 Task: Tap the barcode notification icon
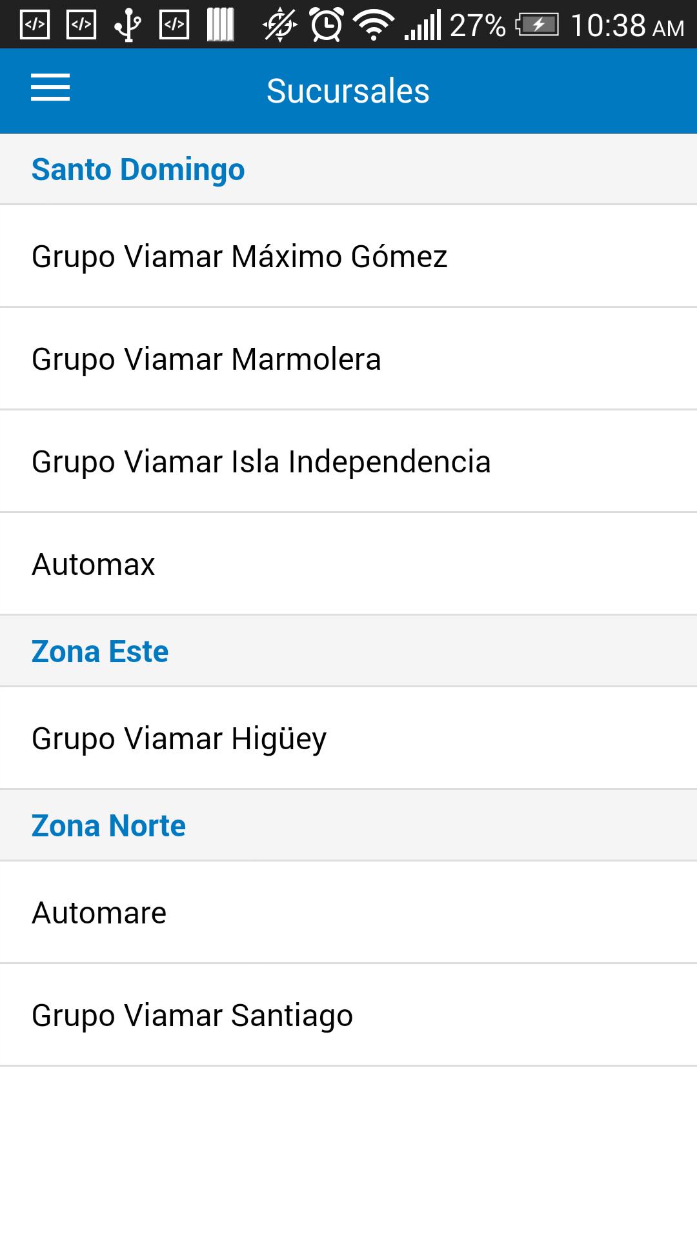click(220, 25)
